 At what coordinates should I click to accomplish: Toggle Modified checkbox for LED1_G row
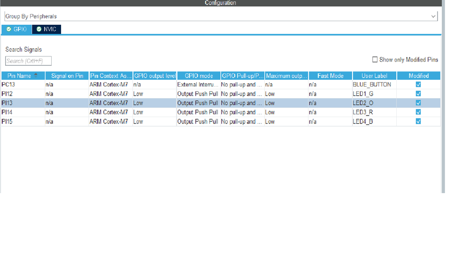coord(418,93)
